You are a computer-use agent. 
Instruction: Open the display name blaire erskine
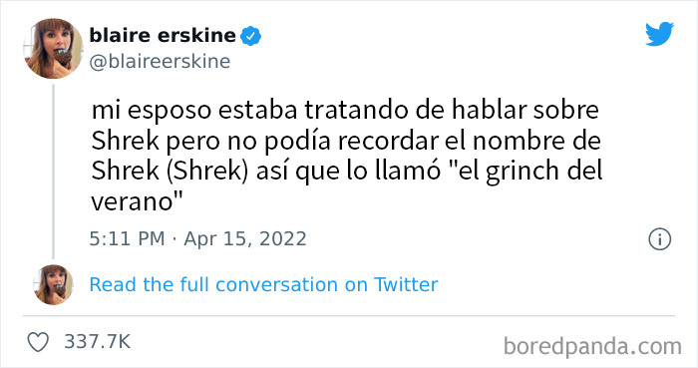pos(163,35)
